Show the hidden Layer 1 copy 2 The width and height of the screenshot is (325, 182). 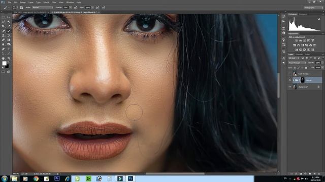290,74
